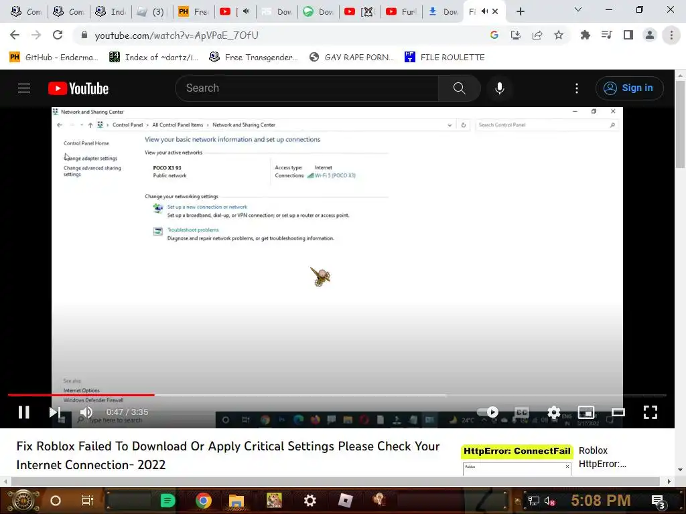Open Cortana circle on the taskbar
This screenshot has width=686, height=514.
(56, 501)
